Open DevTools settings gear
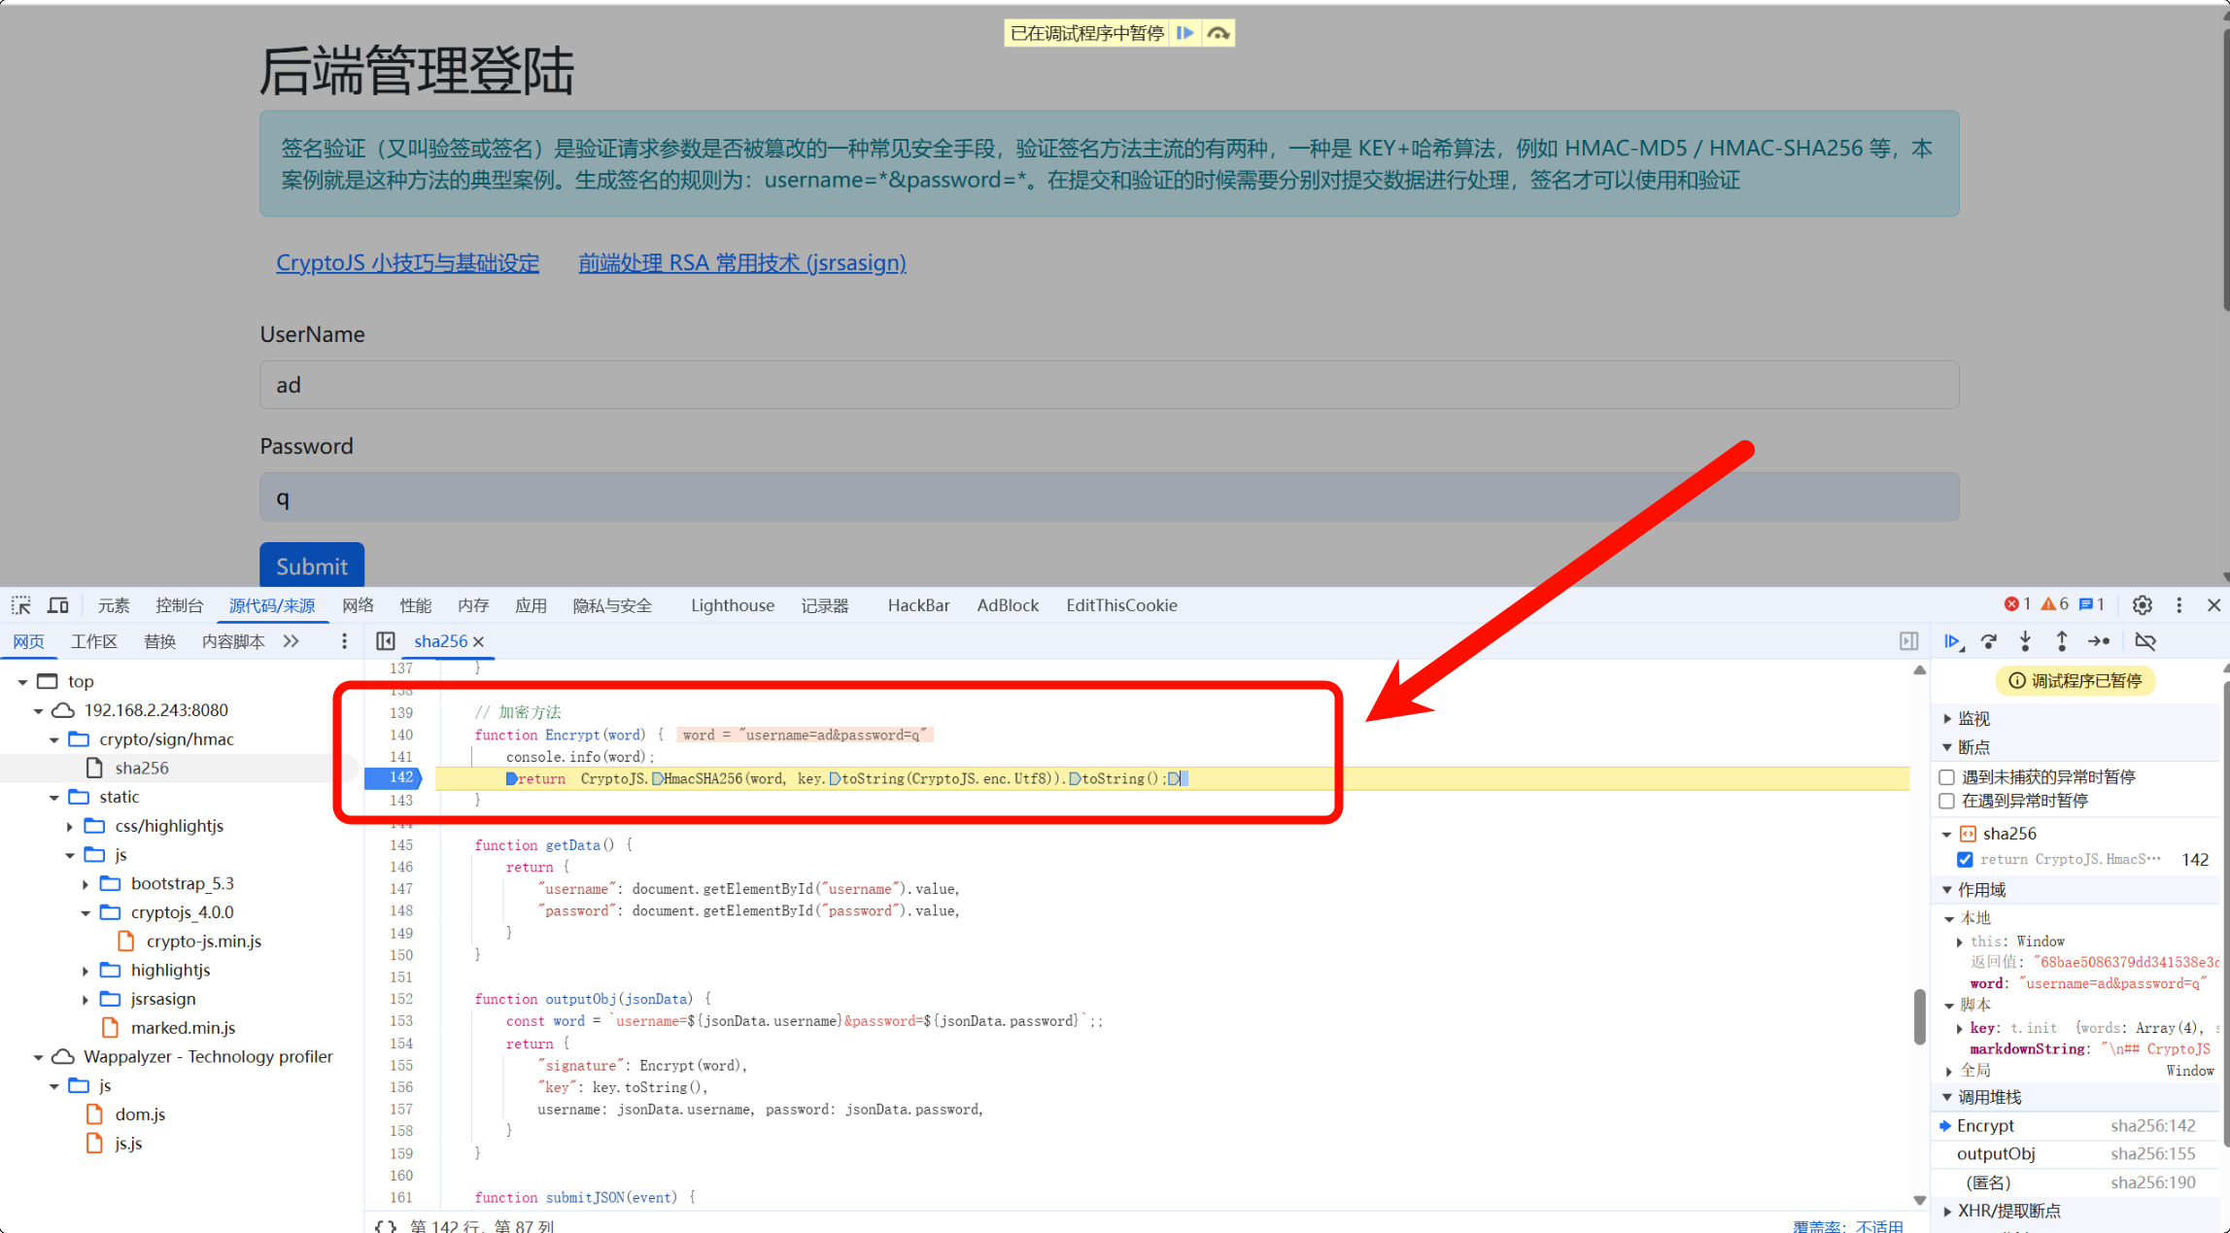Screen dimensions: 2230x1233 click(2142, 605)
